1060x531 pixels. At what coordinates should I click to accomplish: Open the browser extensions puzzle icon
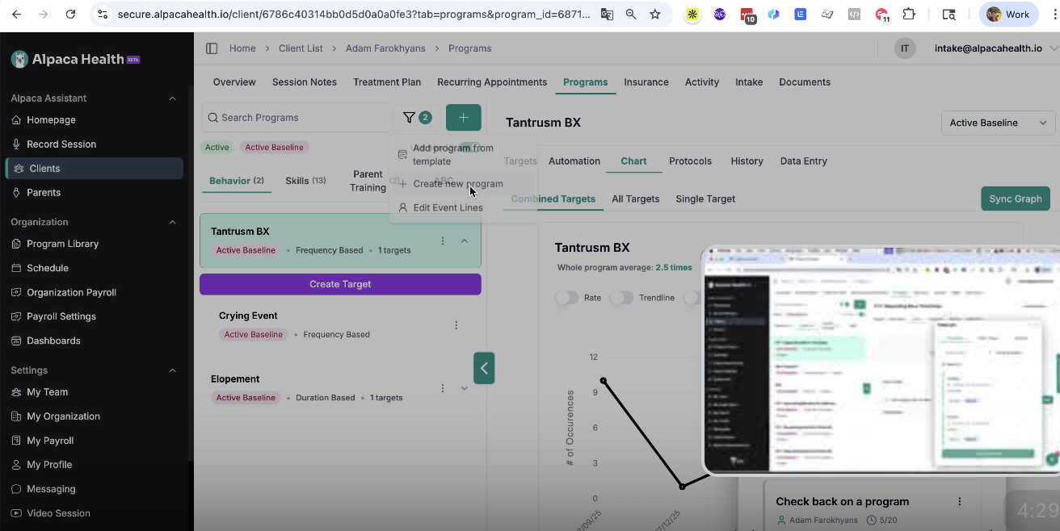click(909, 14)
